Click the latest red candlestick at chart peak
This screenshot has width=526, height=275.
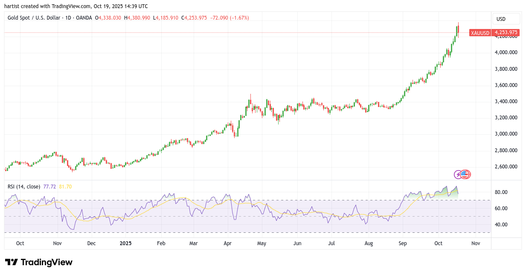click(458, 30)
